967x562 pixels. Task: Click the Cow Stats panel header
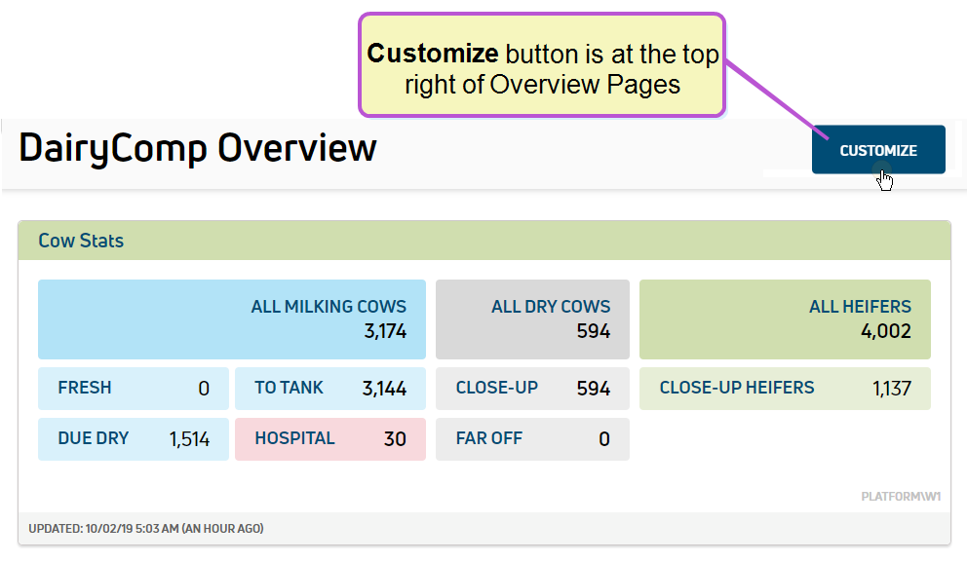(x=484, y=241)
